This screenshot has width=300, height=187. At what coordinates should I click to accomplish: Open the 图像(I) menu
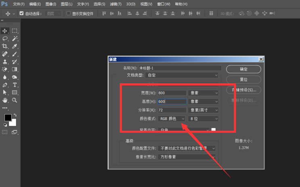51,4
